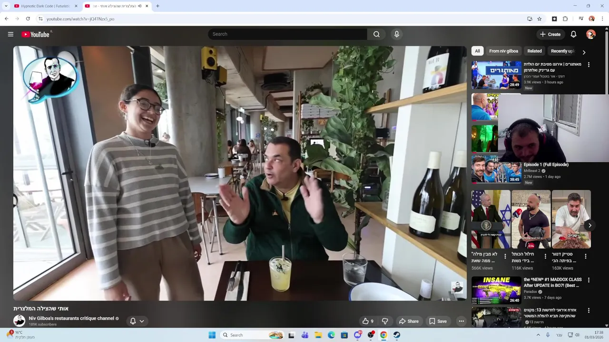Click the browser address bar URL

[x=80, y=19]
